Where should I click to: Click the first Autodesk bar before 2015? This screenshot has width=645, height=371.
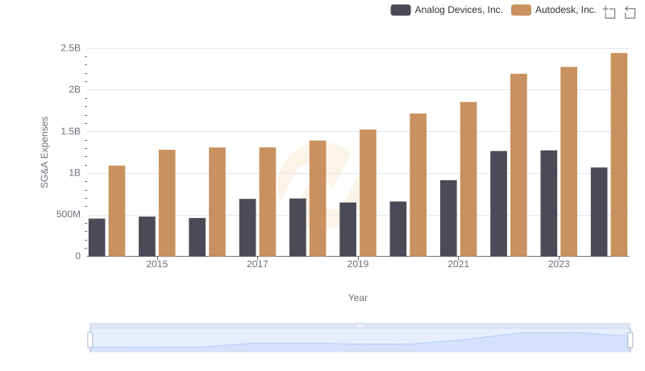pos(117,211)
